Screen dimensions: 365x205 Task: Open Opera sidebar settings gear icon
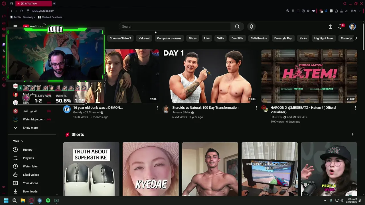click(4, 85)
